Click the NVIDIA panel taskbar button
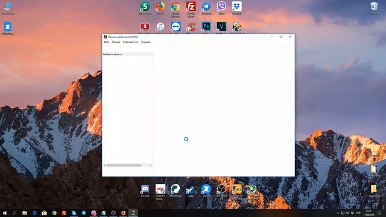The height and width of the screenshot is (217, 386). (x=133, y=213)
